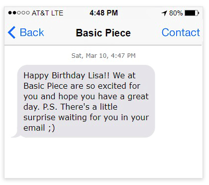Tap 'P.S.' in the message bubble
This screenshot has height=185, width=209.
[x=50, y=107]
